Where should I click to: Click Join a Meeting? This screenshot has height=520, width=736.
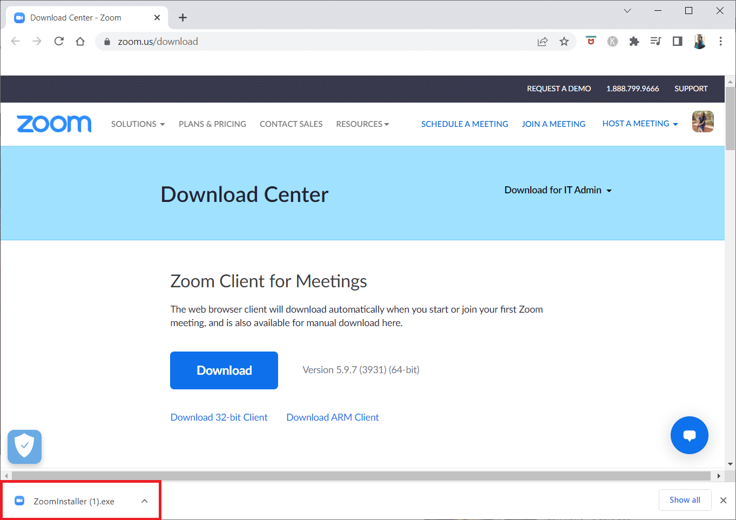(553, 124)
